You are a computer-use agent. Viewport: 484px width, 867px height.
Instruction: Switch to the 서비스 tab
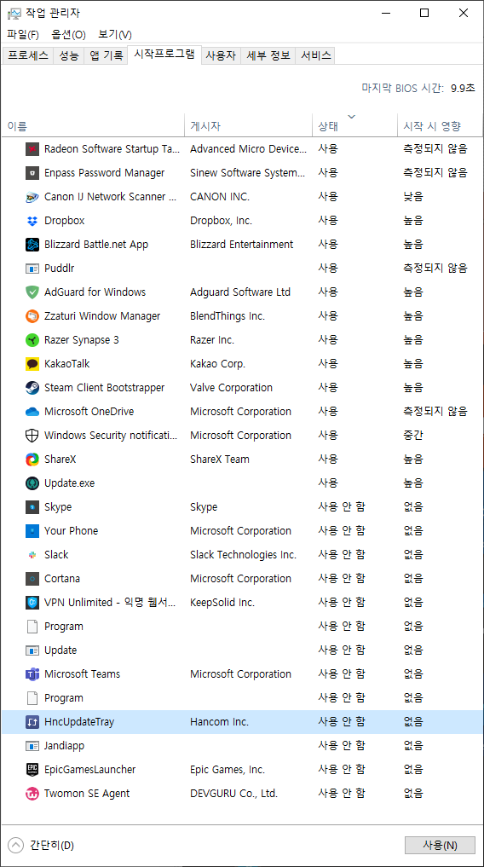click(x=315, y=55)
